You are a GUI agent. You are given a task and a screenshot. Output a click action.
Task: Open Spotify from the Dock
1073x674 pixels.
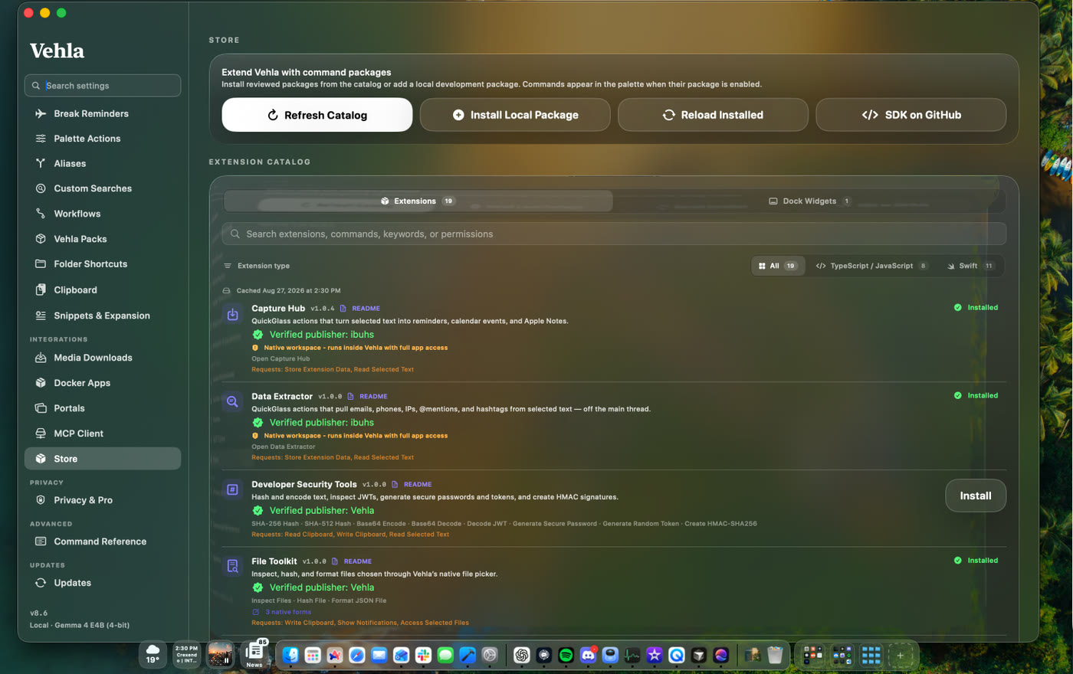(566, 655)
